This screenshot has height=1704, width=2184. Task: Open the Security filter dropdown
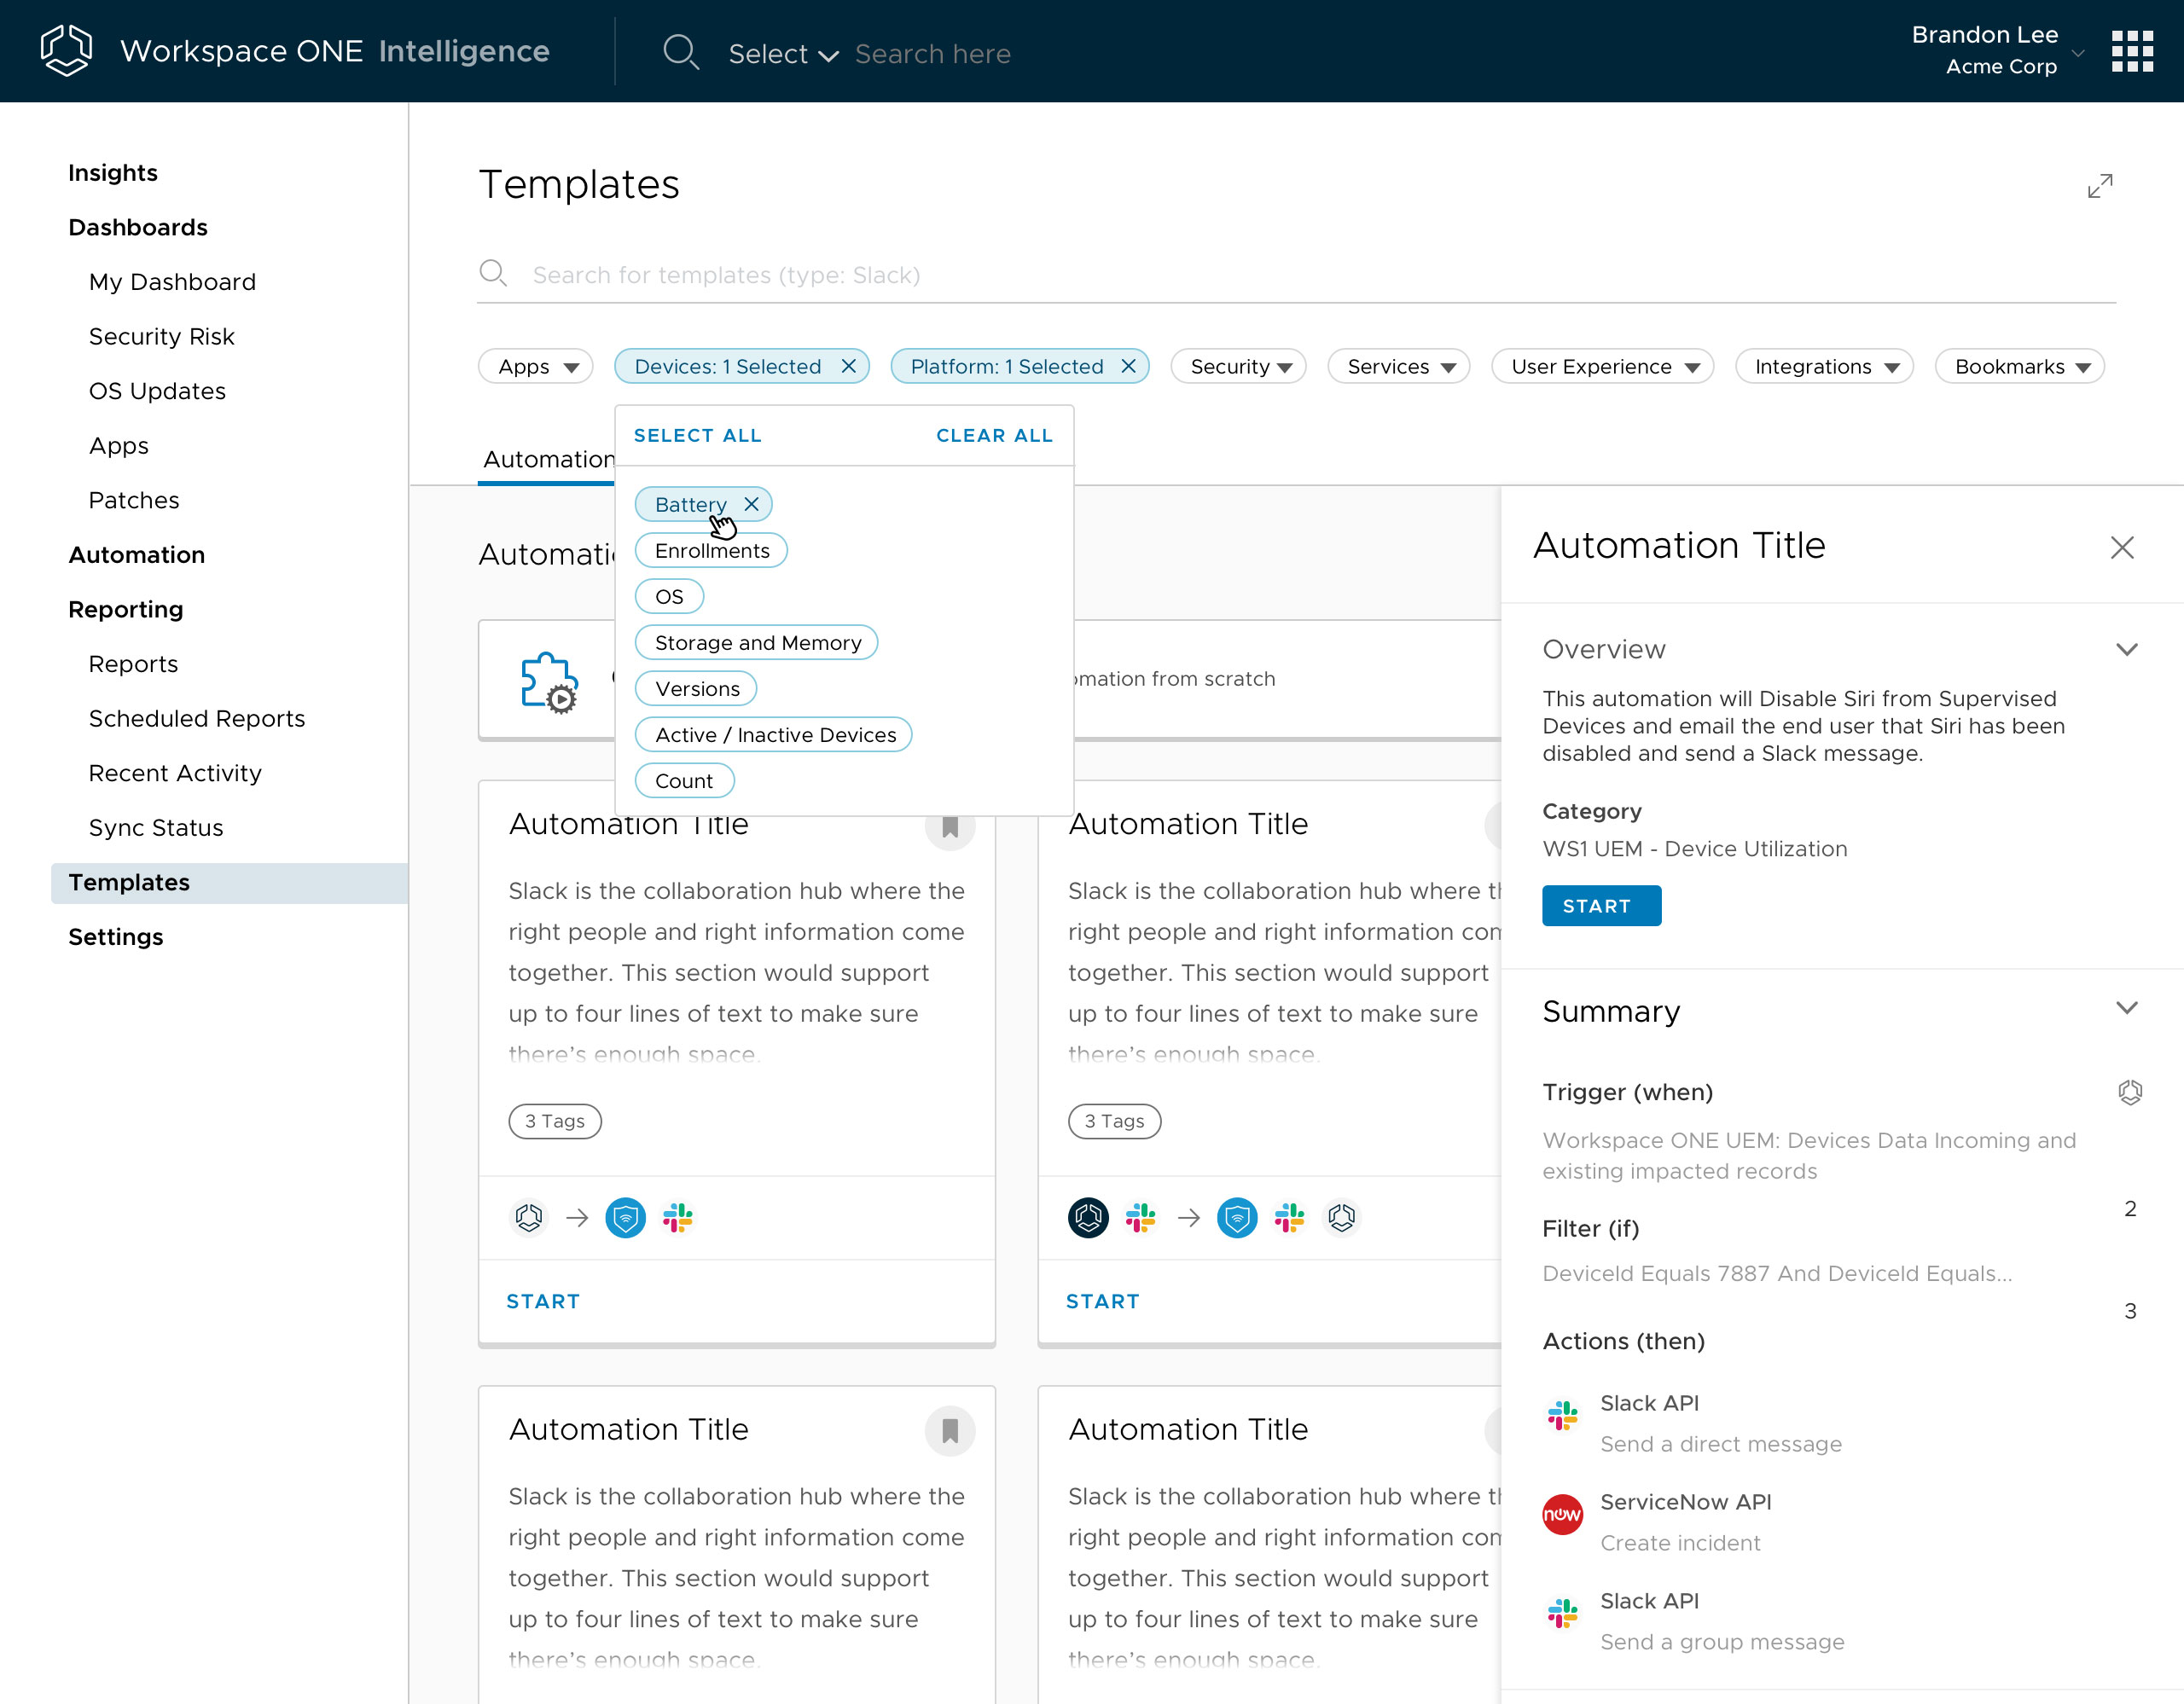tap(1238, 367)
